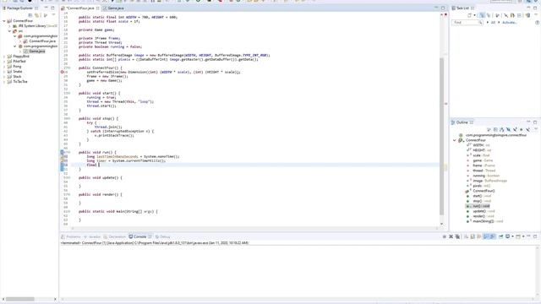Expand ConnectFour.java file node
The height and width of the screenshot is (304, 541).
pos(20,41)
